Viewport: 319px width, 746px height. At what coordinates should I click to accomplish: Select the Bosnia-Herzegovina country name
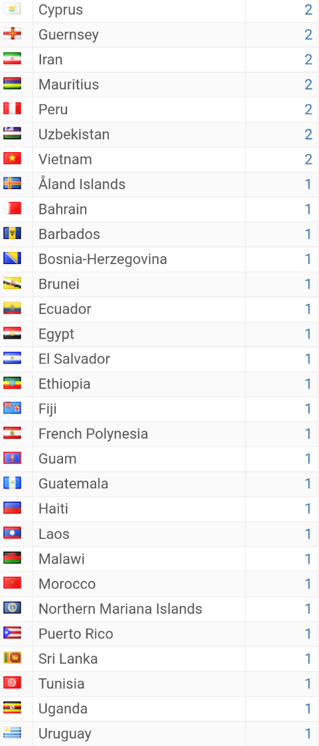tap(103, 260)
